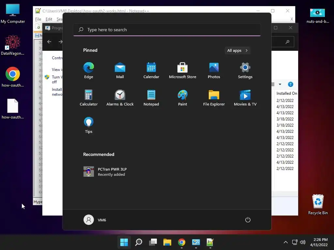334x250 pixels.
Task: Launch the Calculator app
Action: pos(89,98)
